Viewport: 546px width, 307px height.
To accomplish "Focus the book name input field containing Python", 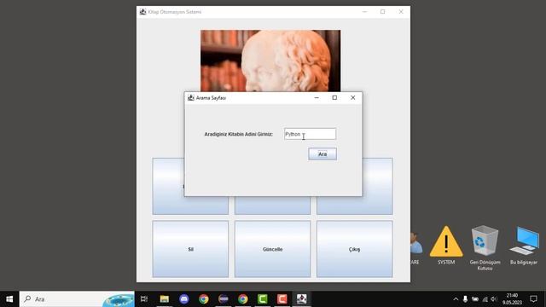I will 310,134.
